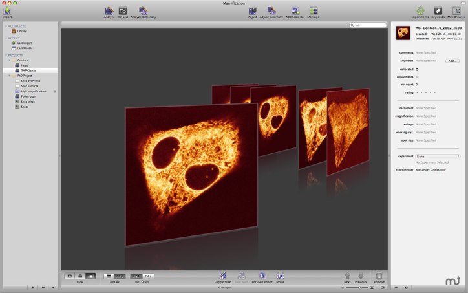Open the ROI List tool
Viewport: 468px width, 293px height.
click(x=123, y=11)
